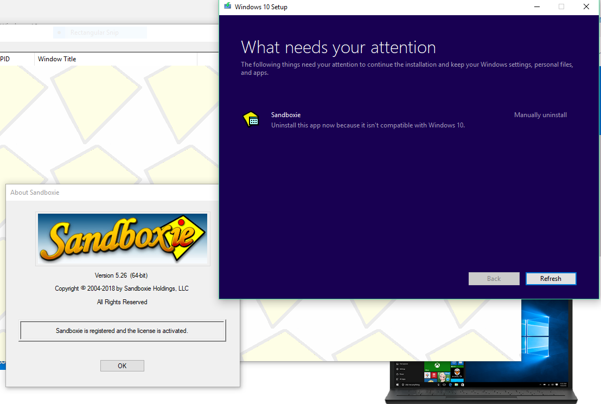Click the Sandboxie logo banner in About dialog
Screen dimensions: 601x404
pyautogui.click(x=123, y=239)
